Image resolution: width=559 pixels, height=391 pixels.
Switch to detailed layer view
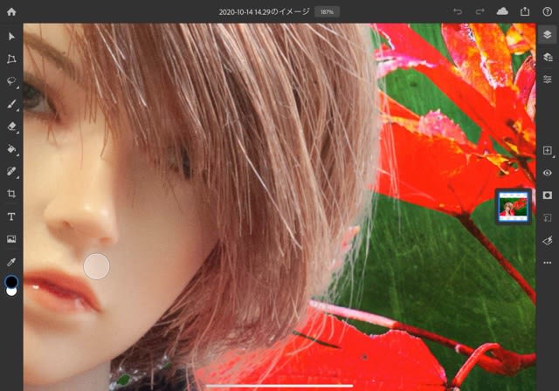(548, 57)
